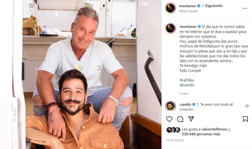Viewport: 252px width, 149px height.
Task: Open the camilo commenter username
Action: click(185, 104)
